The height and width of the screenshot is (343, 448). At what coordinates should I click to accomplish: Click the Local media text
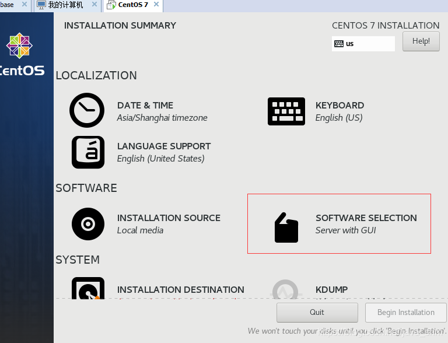tap(140, 230)
